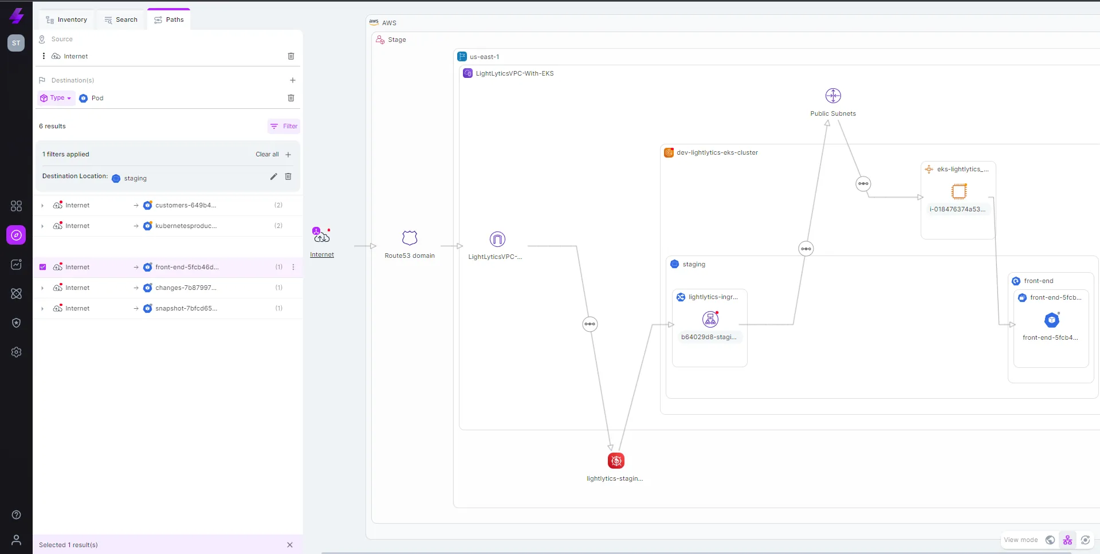The height and width of the screenshot is (554, 1100).
Task: Switch to the Inventory tab
Action: click(x=66, y=19)
